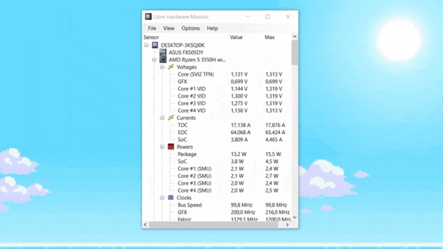Collapse the Currents group
Image resolution: width=443 pixels, height=249 pixels.
click(x=162, y=118)
